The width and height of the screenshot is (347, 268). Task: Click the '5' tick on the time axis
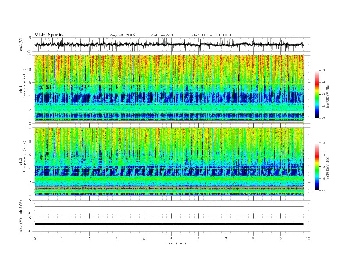171,239
